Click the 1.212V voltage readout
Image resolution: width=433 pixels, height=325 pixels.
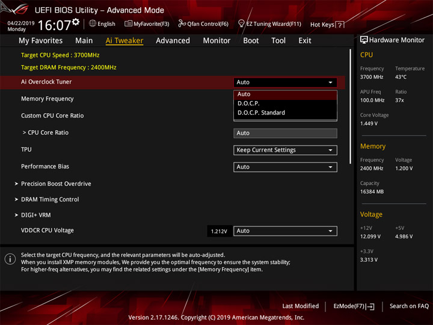click(x=219, y=231)
